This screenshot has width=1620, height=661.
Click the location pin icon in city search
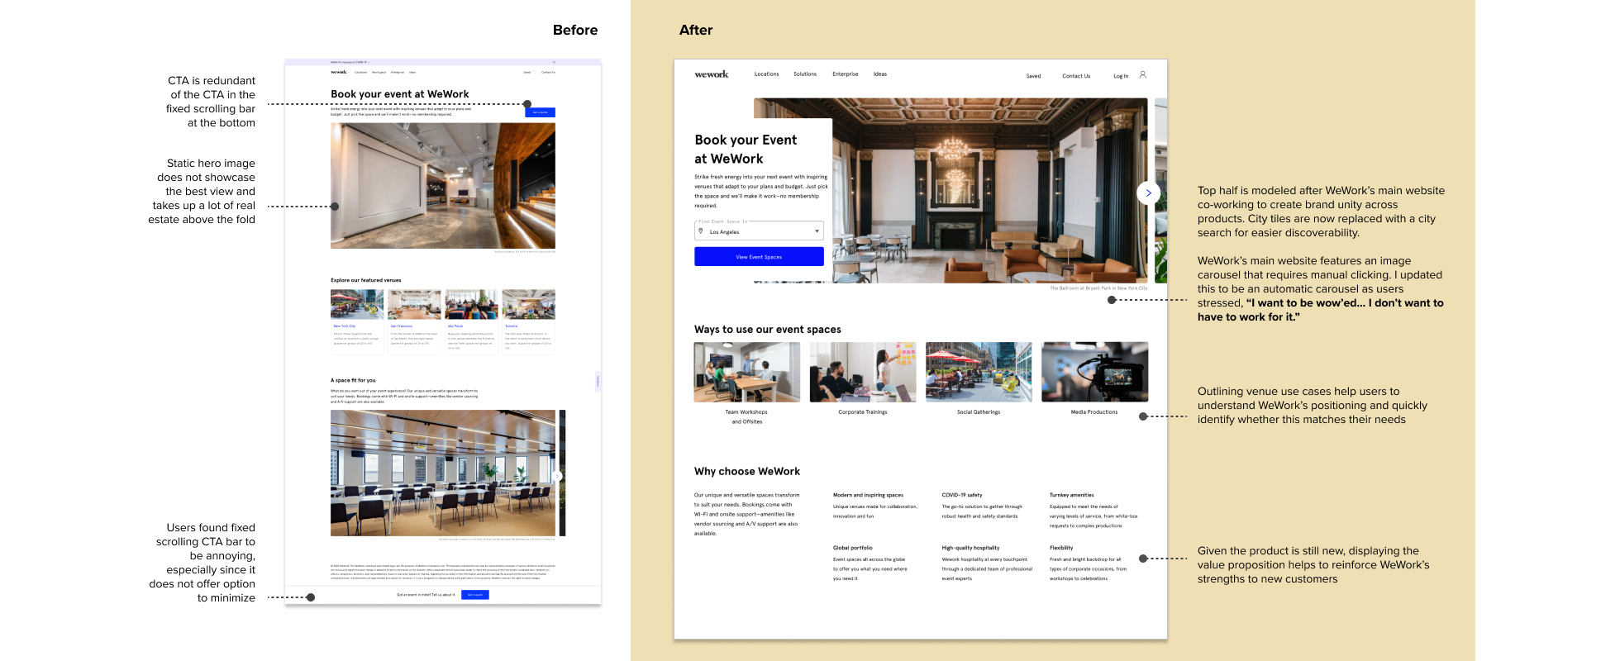point(701,231)
